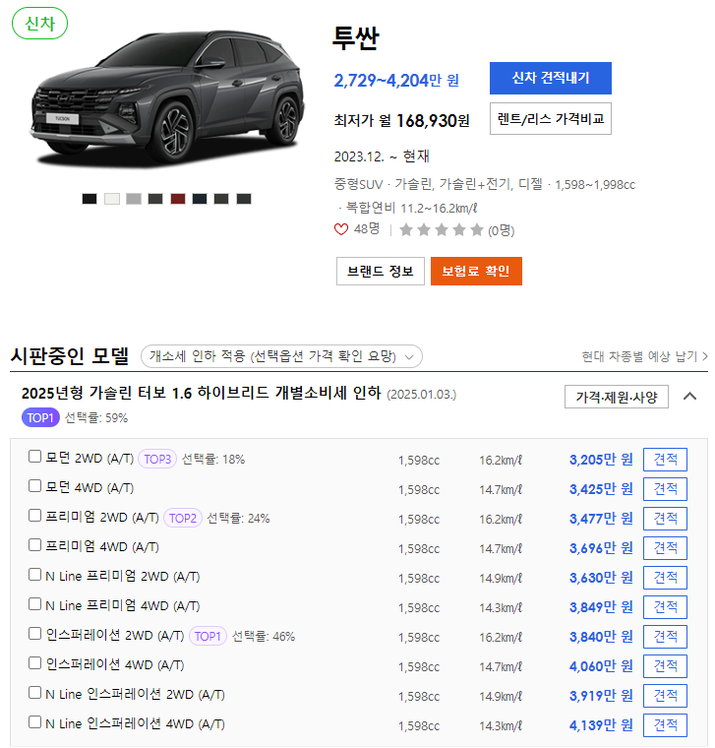Select the light gray color swatch
Image resolution: width=715 pixels, height=748 pixels.
(x=134, y=199)
